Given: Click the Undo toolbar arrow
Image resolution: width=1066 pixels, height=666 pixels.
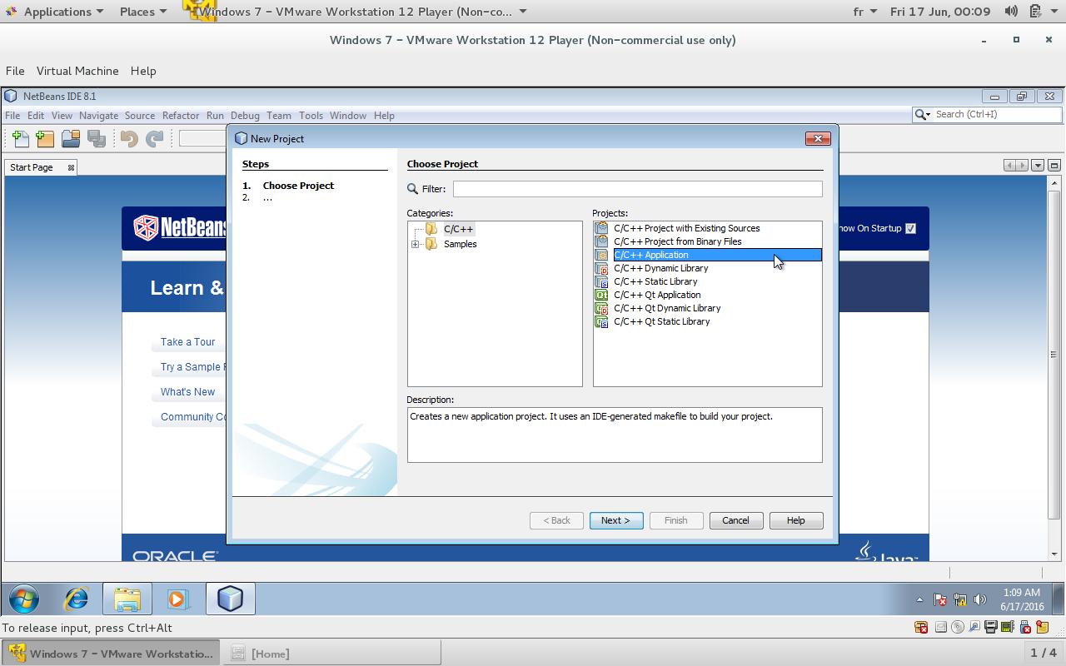Looking at the screenshot, I should pyautogui.click(x=129, y=139).
